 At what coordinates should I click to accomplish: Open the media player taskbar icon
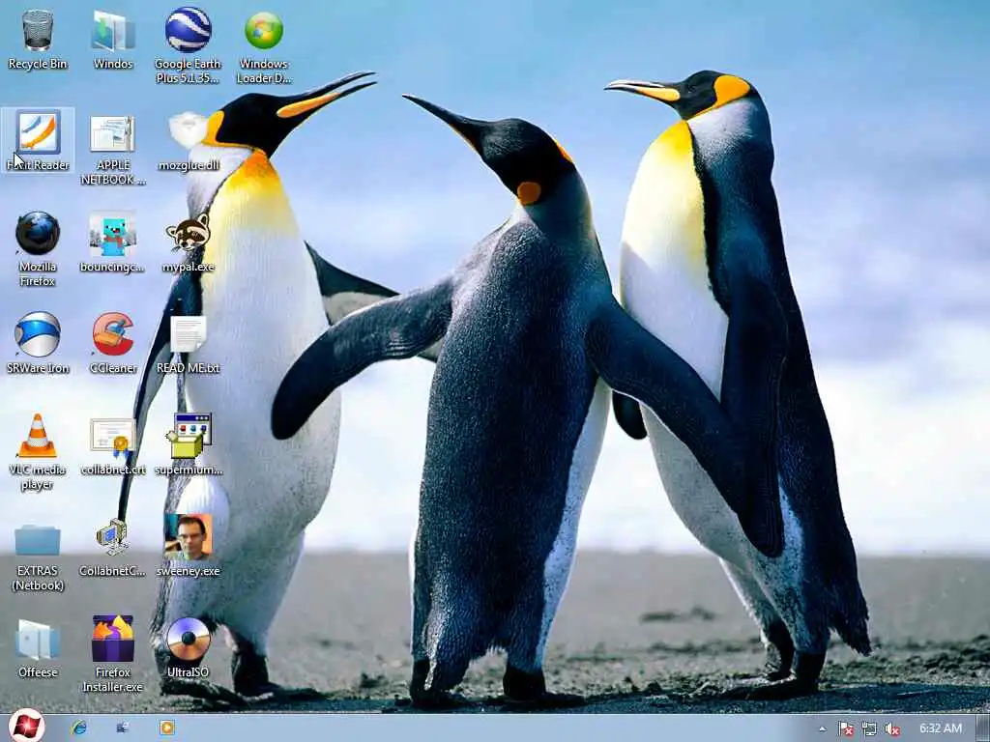click(166, 728)
